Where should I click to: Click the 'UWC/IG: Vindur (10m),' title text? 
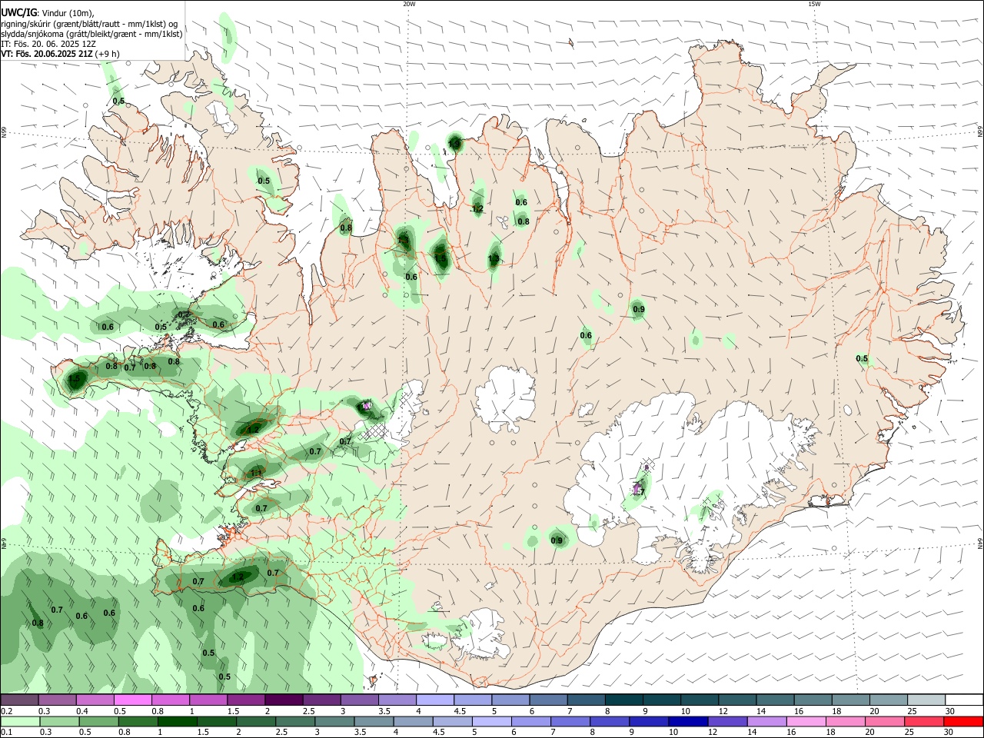tap(48, 12)
